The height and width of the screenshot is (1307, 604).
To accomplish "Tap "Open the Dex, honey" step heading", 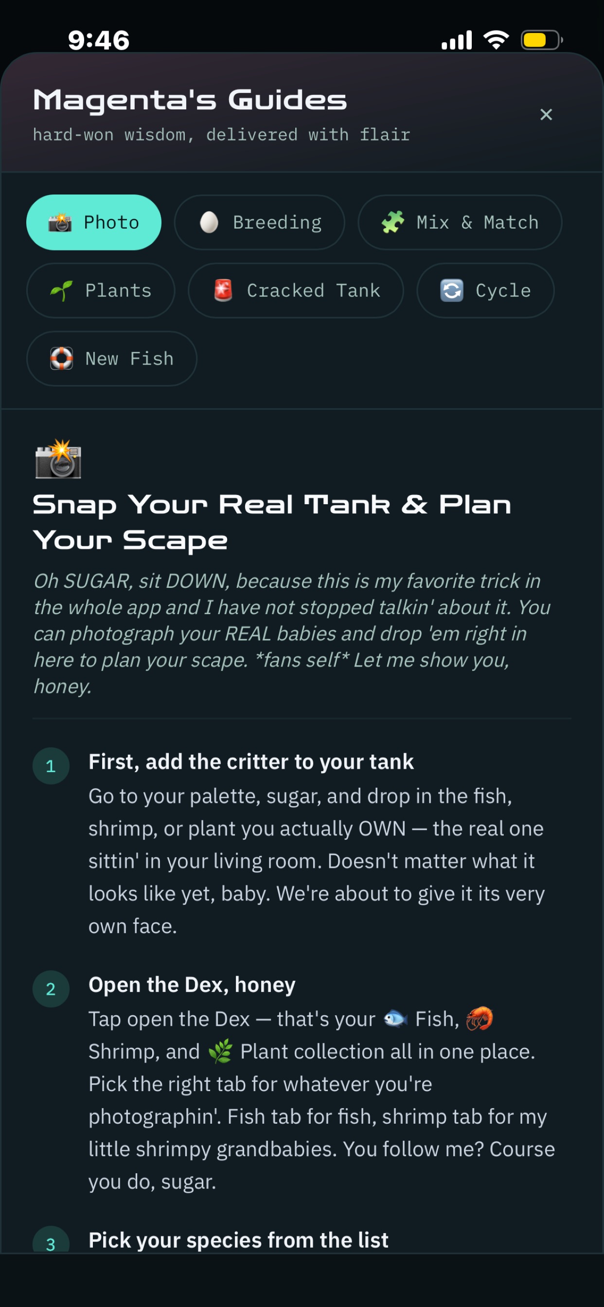I will [x=192, y=985].
